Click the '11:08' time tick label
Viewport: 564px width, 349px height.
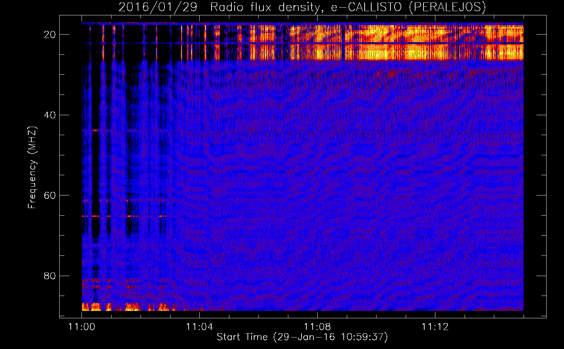[317, 327]
